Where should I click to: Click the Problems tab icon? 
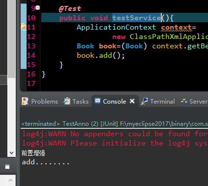coord(25,101)
